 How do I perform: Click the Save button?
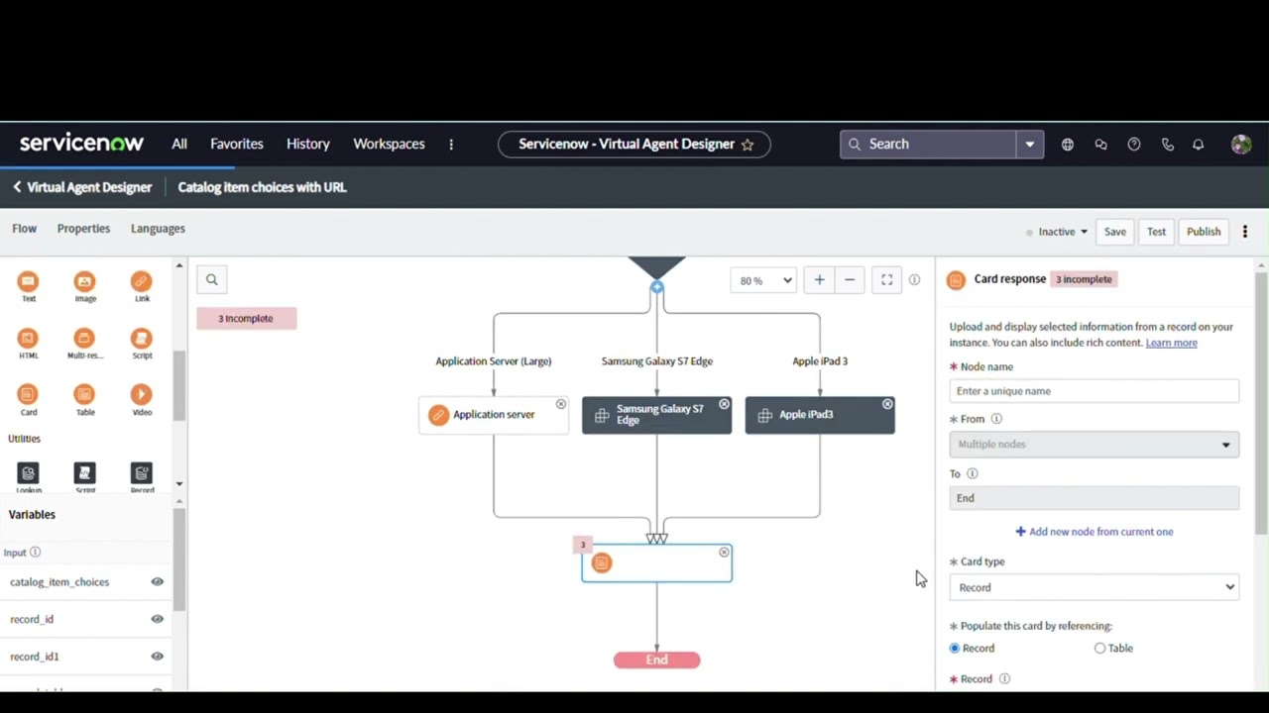(x=1115, y=232)
